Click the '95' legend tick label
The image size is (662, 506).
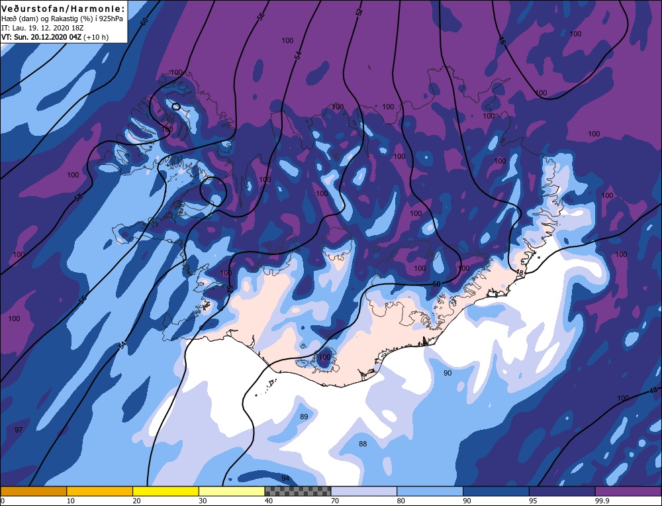[533, 501]
